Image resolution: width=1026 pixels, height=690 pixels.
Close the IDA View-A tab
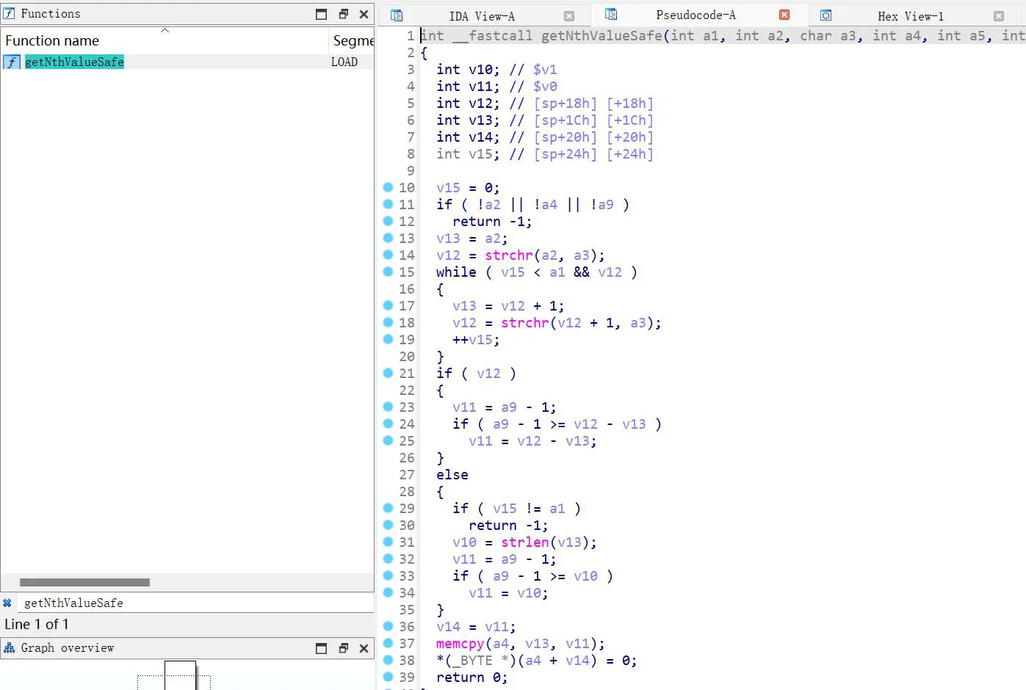pyautogui.click(x=569, y=16)
